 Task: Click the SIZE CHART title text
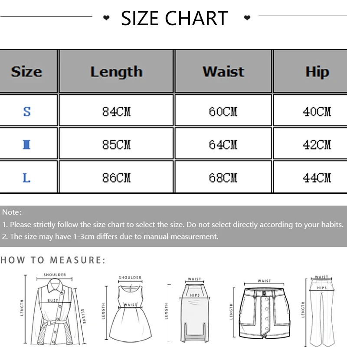point(174,18)
